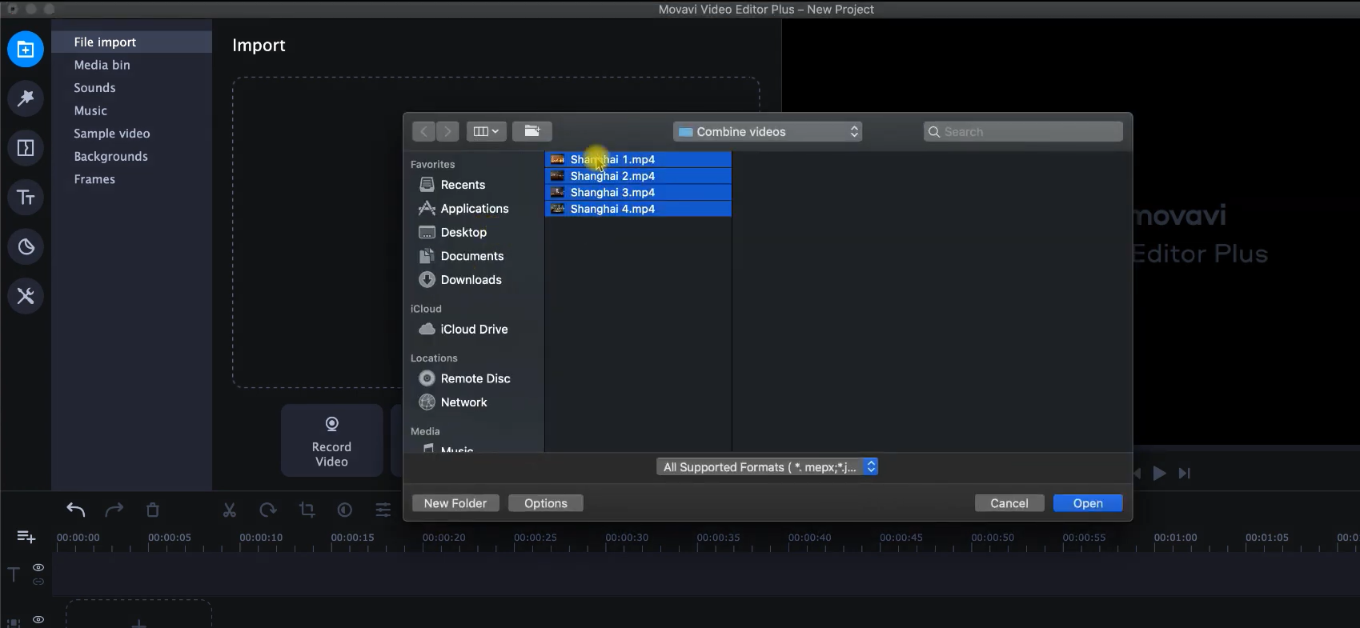The height and width of the screenshot is (628, 1360).
Task: Click the 00:01:00 mark on timeline ruler
Action: tap(1175, 538)
